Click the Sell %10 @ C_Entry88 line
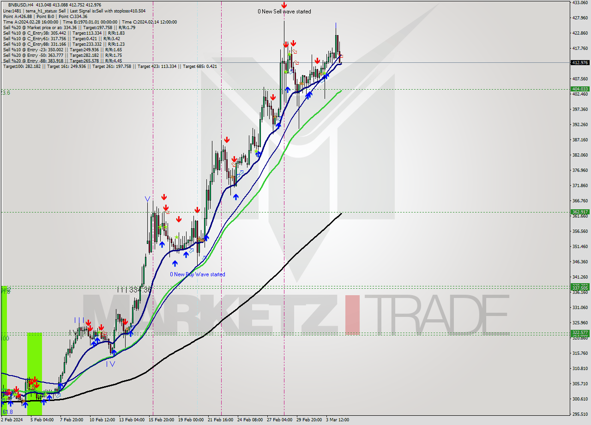This screenshot has height=425, width=591. 64,44
